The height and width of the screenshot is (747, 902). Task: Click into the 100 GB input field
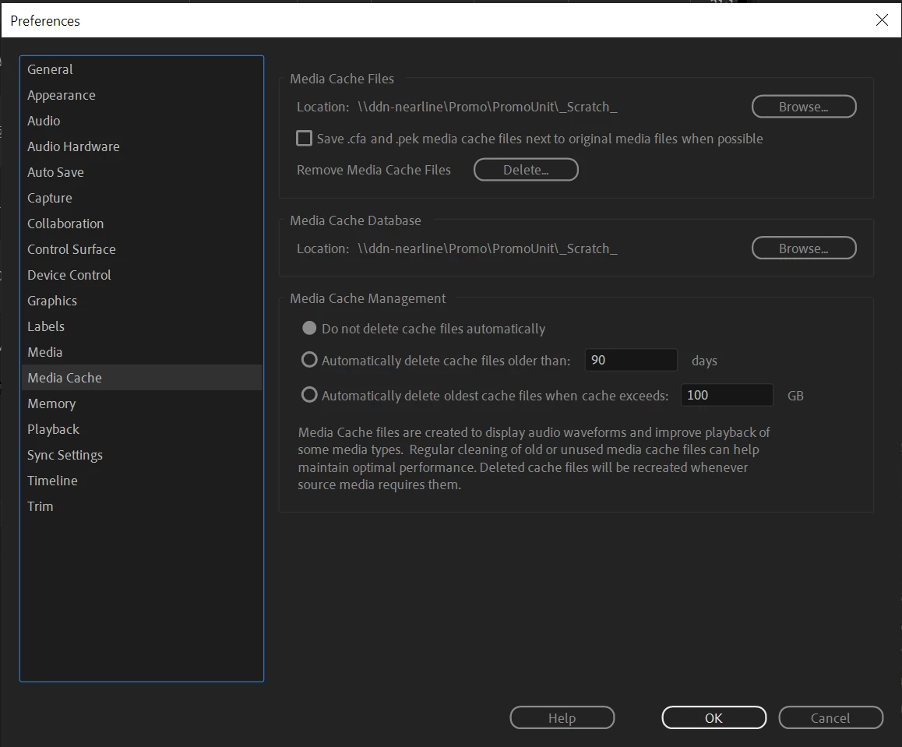point(727,395)
